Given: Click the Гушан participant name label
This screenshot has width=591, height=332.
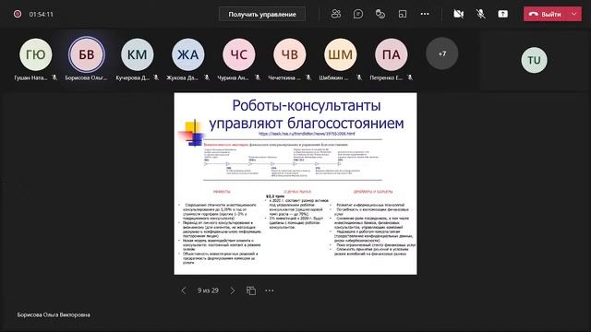Looking at the screenshot, I should point(30,77).
